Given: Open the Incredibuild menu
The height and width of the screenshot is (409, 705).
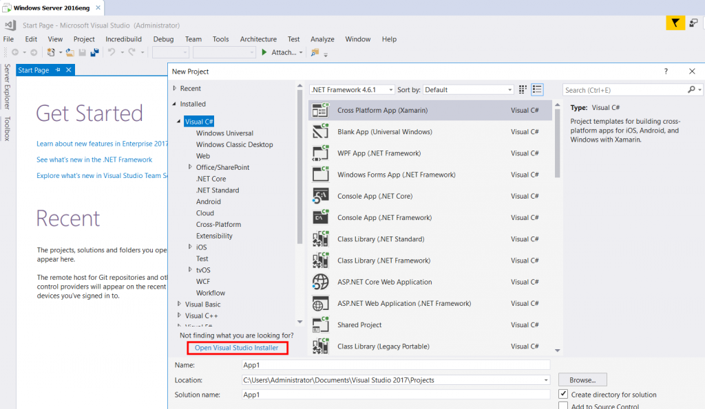Looking at the screenshot, I should coord(124,39).
